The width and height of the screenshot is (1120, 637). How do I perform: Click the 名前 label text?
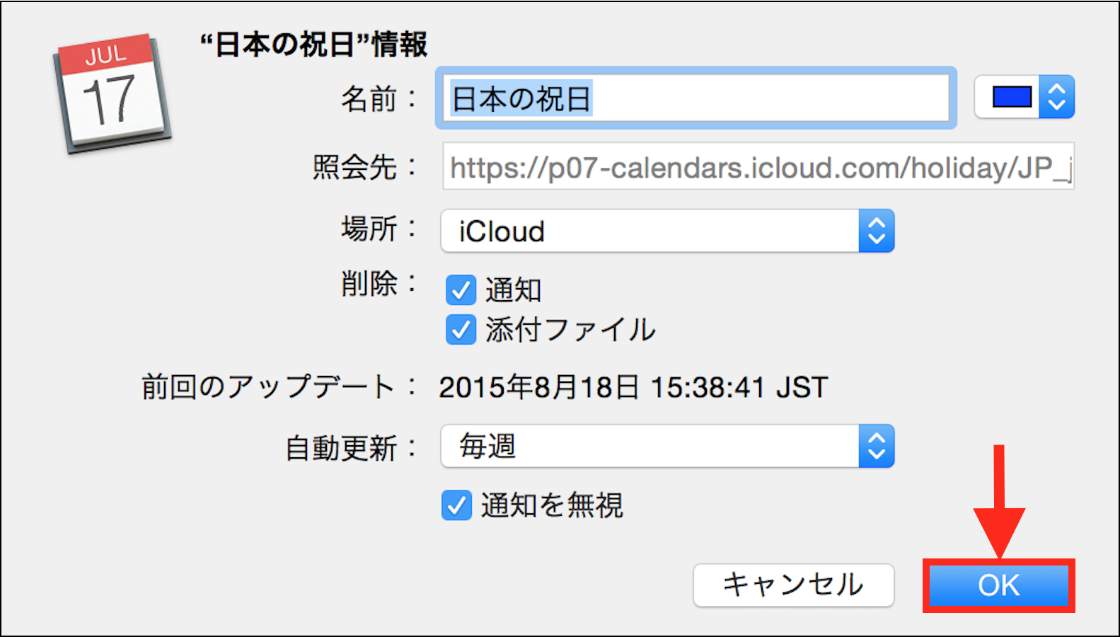tap(369, 98)
